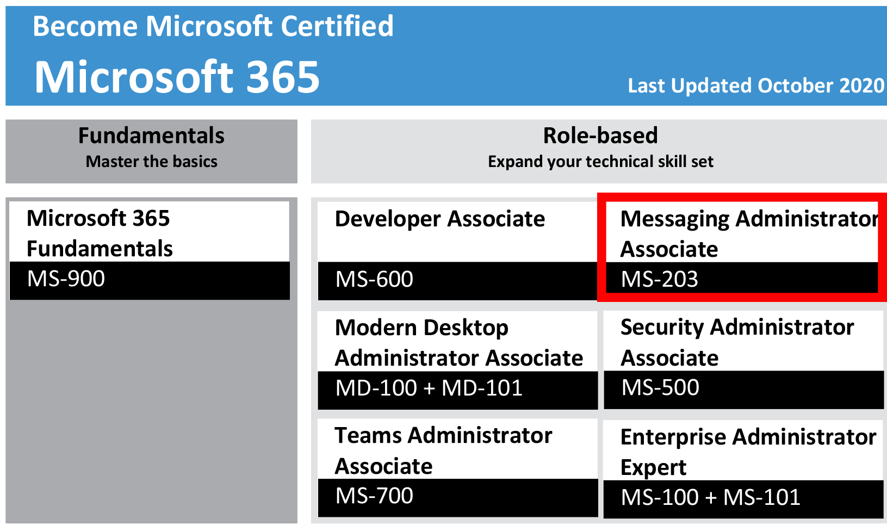This screenshot has width=887, height=525.
Task: Open the Microsoft 365 Fundamentals card
Action: coord(150,251)
